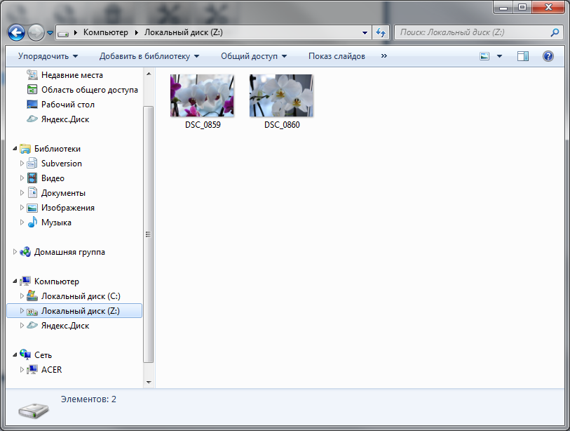
Task: Expand the Музыка library
Action: coord(22,222)
